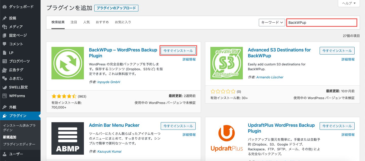
Task: Open 詳細情報 for BackWPup plugin
Action: pos(189,60)
